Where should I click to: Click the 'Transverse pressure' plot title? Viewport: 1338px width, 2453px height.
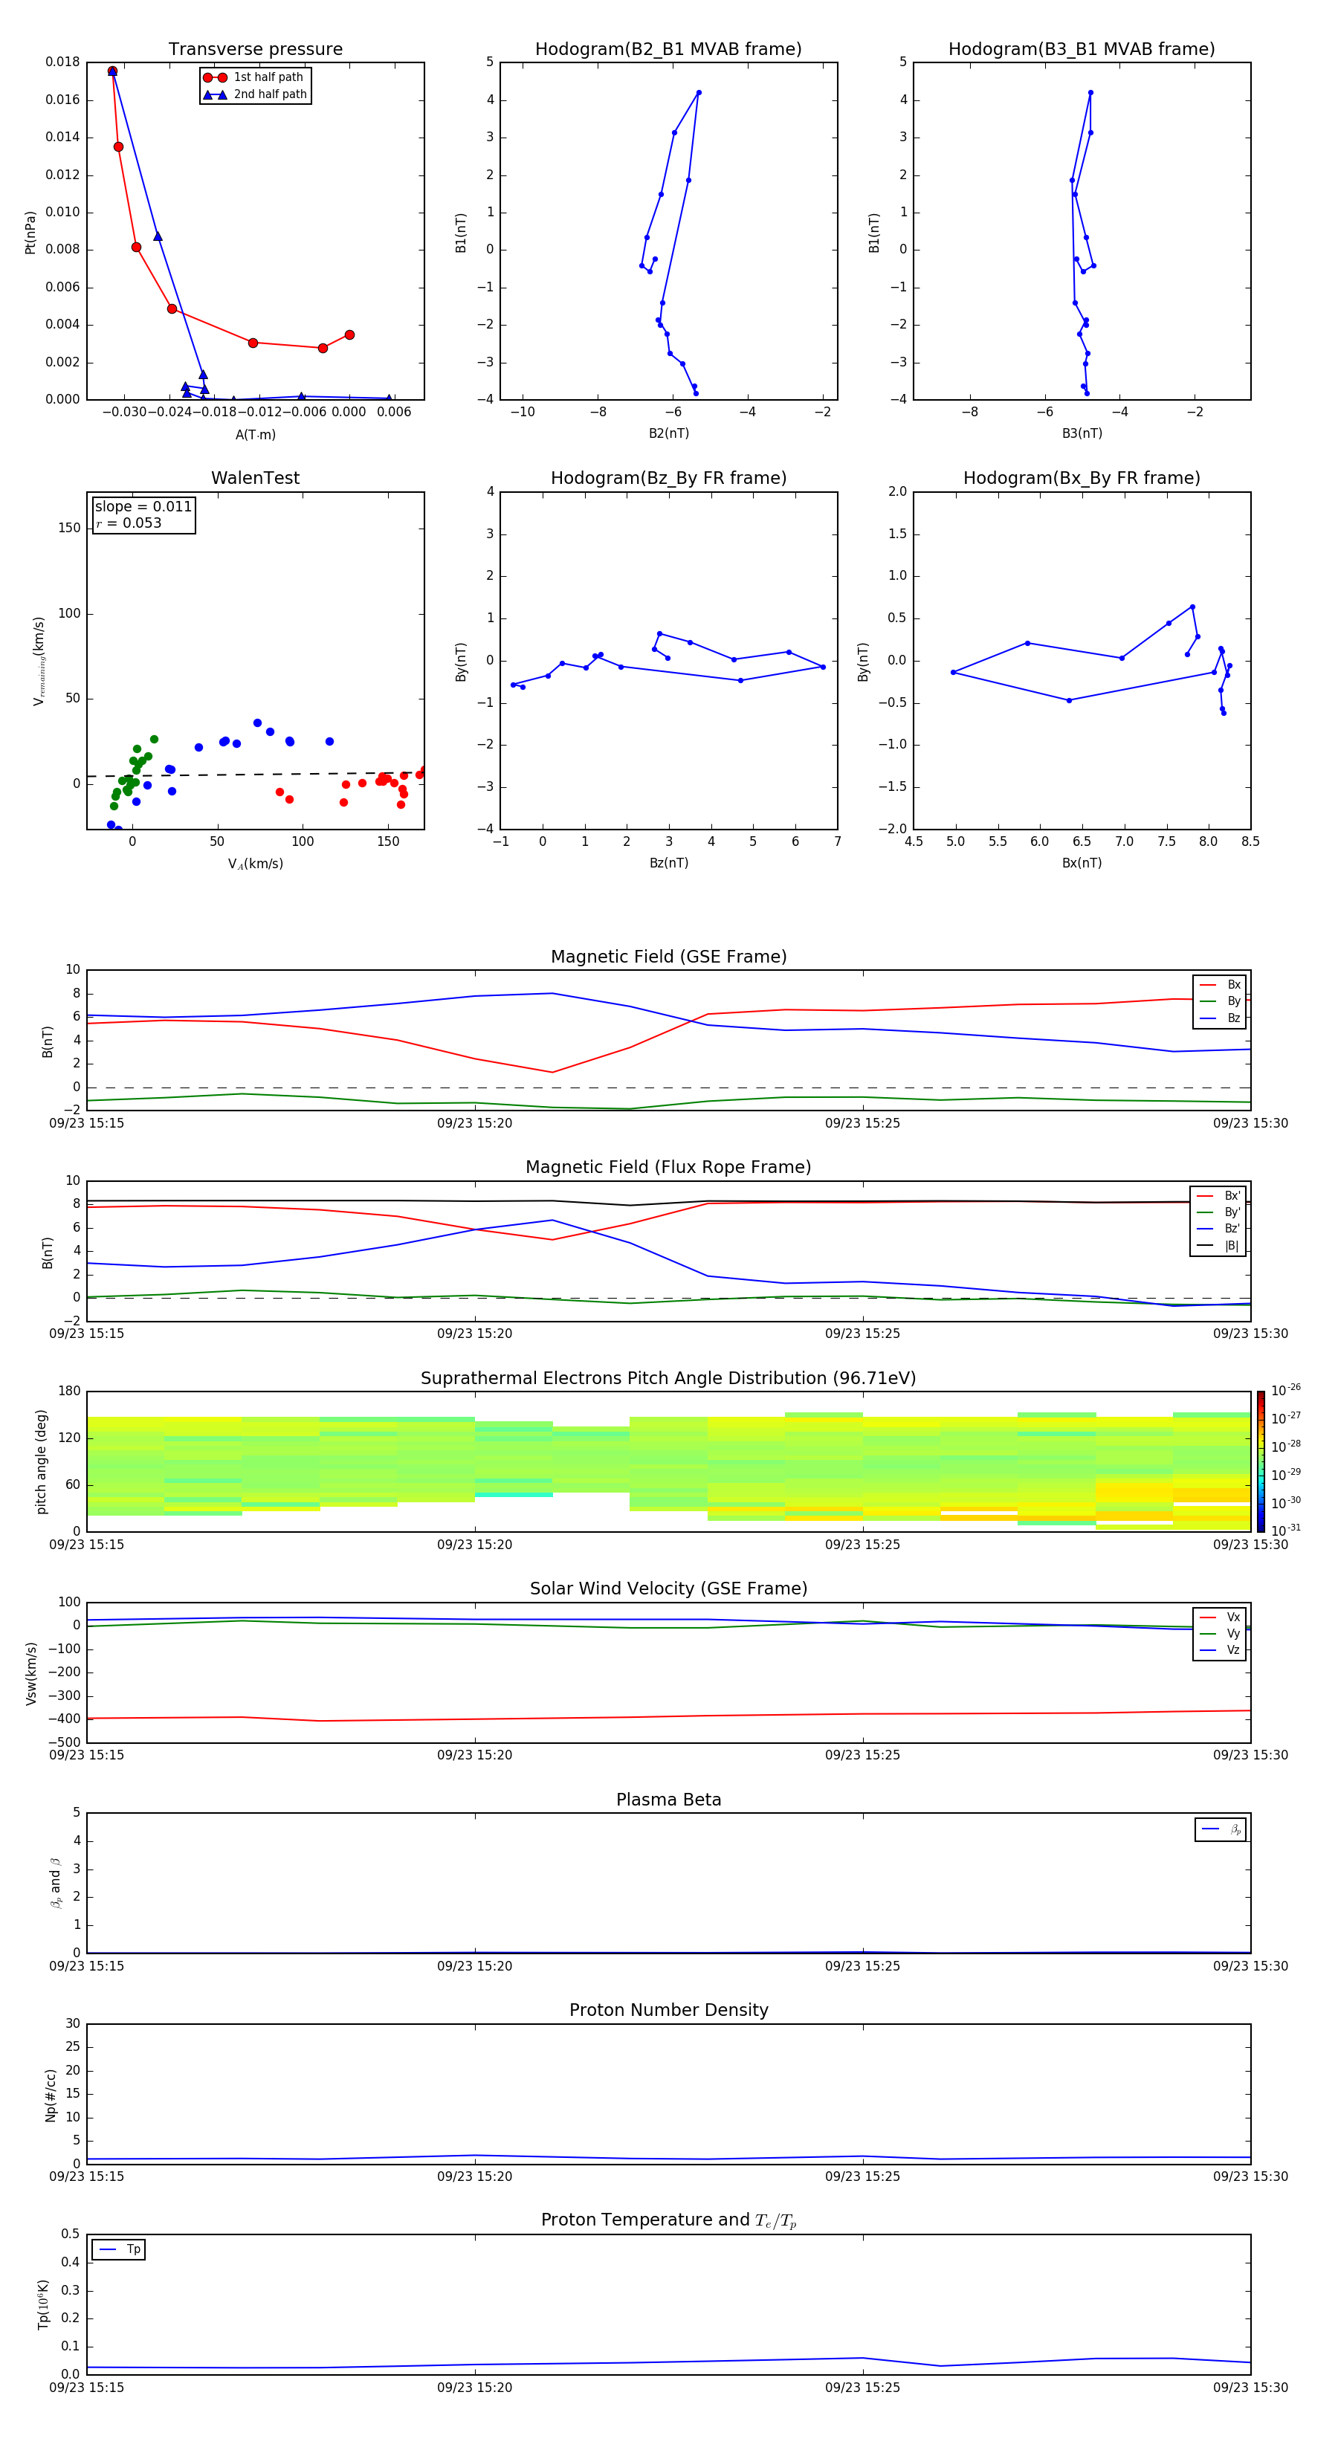255,48
